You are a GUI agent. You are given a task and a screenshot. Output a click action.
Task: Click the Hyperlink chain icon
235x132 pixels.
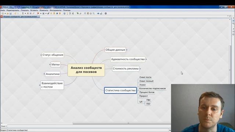point(48,14)
